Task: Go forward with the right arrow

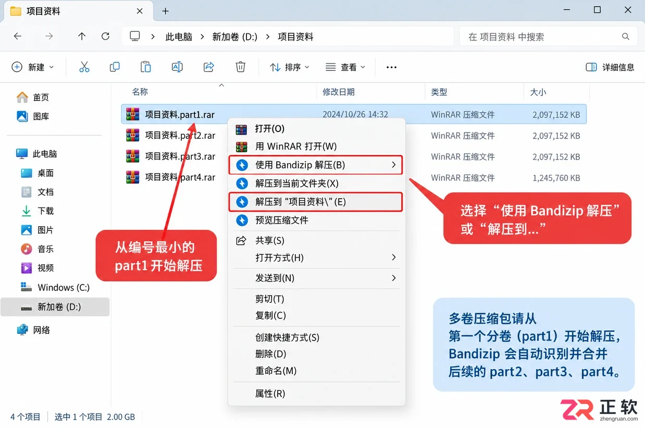Action: [x=49, y=36]
